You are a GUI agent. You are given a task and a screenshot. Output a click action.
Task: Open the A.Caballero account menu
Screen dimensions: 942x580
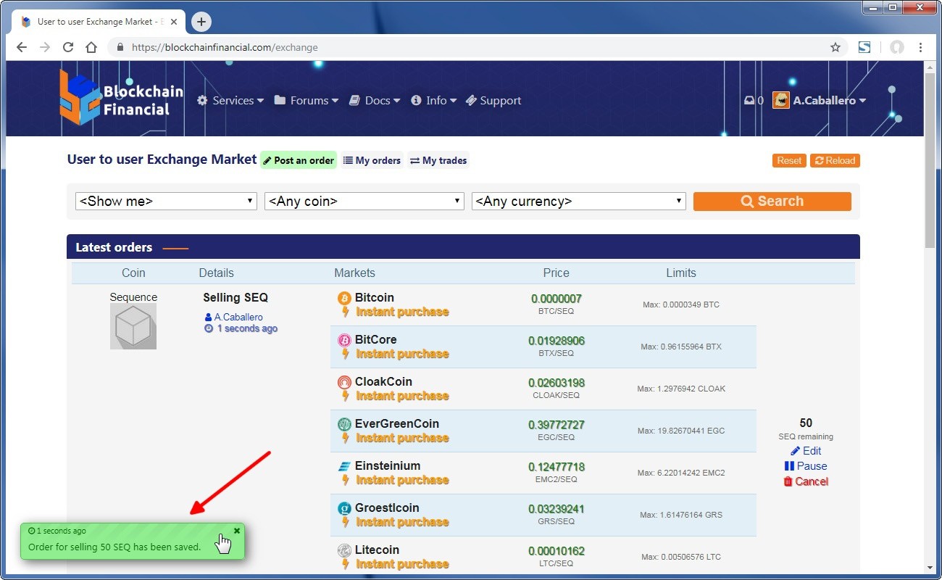click(x=820, y=101)
